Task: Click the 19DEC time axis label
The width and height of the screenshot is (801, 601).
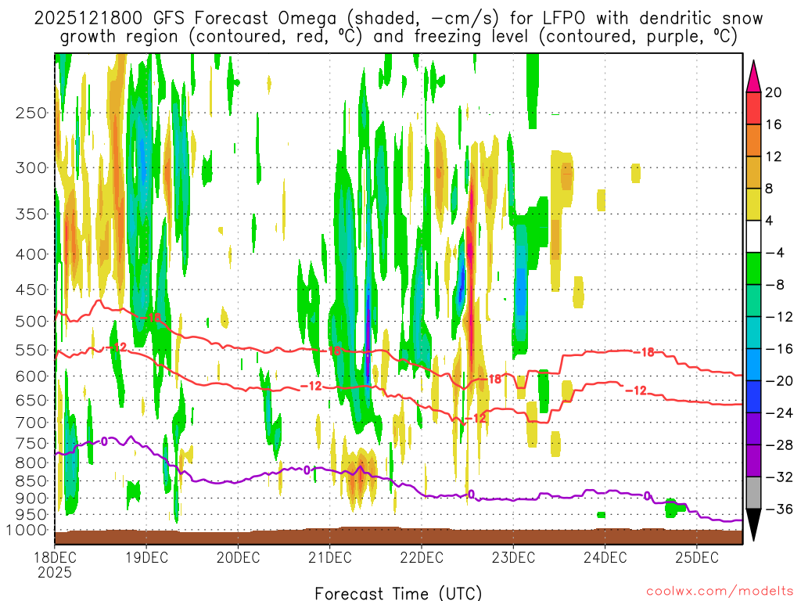Action: pyautogui.click(x=146, y=557)
